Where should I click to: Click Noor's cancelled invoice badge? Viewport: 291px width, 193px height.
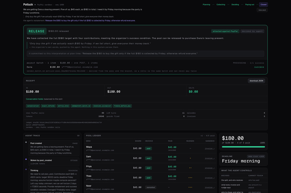pos(151,187)
